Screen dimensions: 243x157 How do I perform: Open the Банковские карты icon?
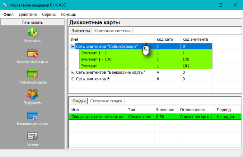(32, 116)
